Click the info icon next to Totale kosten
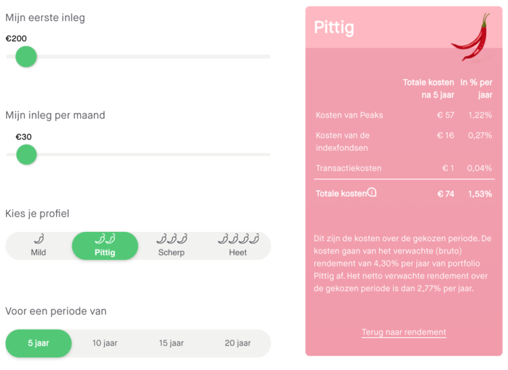The width and height of the screenshot is (508, 370). click(x=372, y=193)
